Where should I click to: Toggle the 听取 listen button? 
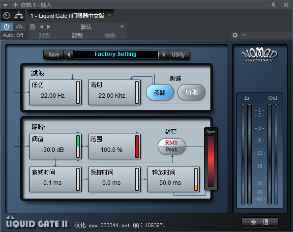[x=191, y=92]
